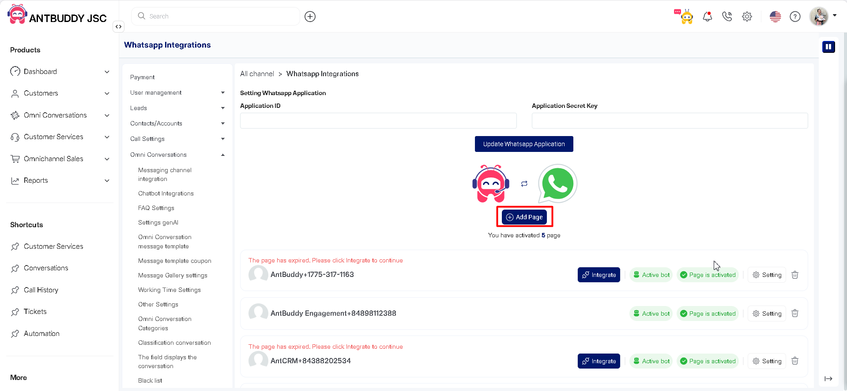Image resolution: width=847 pixels, height=391 pixels.
Task: Integrate the AntBuddy+1775-317-1163 page
Action: 599,275
